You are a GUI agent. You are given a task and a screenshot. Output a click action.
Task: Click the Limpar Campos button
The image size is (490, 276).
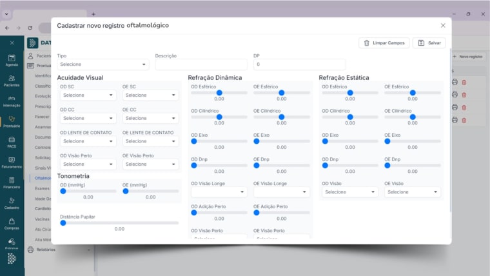[384, 43]
